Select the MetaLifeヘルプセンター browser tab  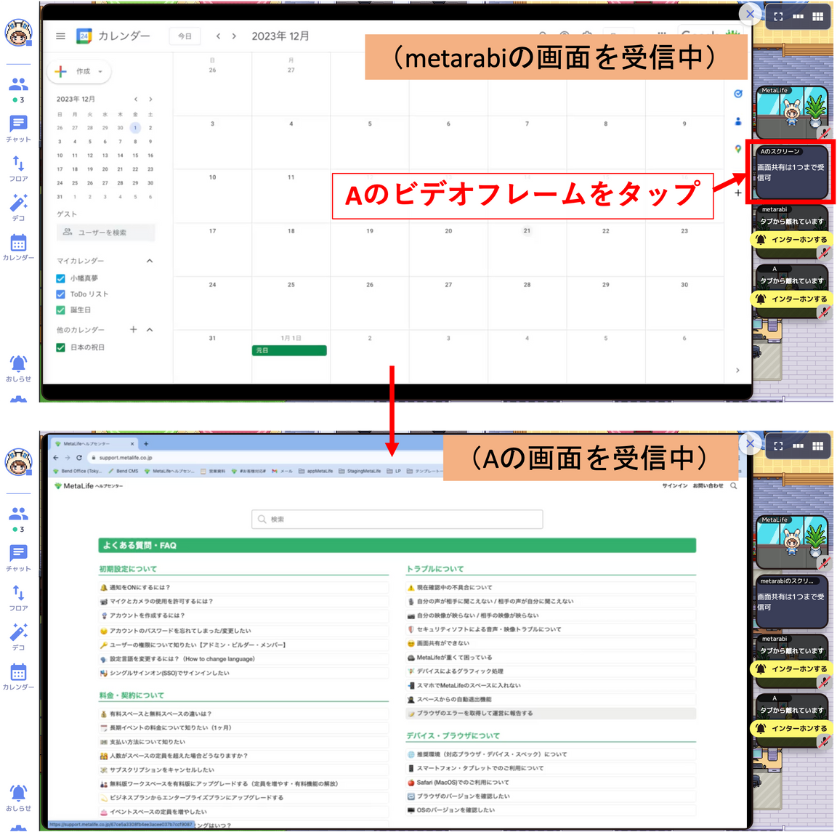click(94, 444)
